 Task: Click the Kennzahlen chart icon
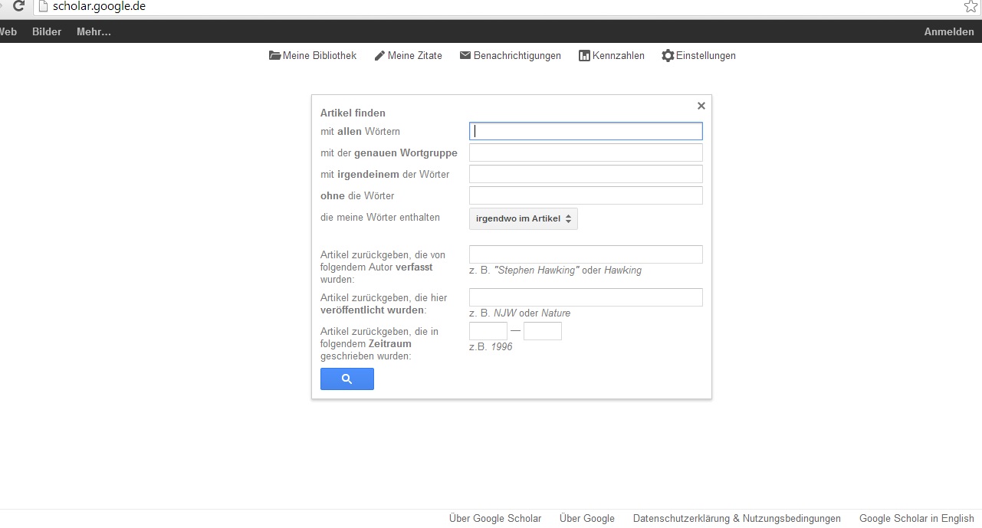[584, 56]
